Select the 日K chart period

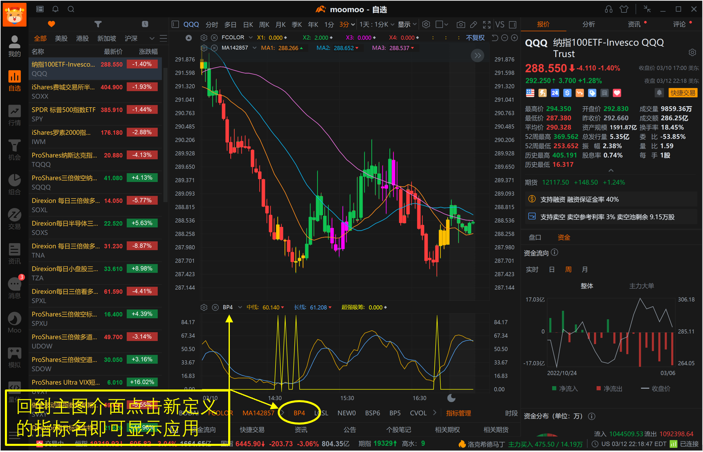[248, 25]
